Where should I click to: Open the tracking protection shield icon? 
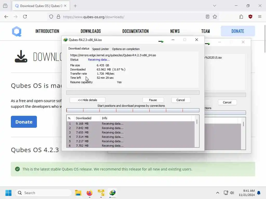coord(51,17)
